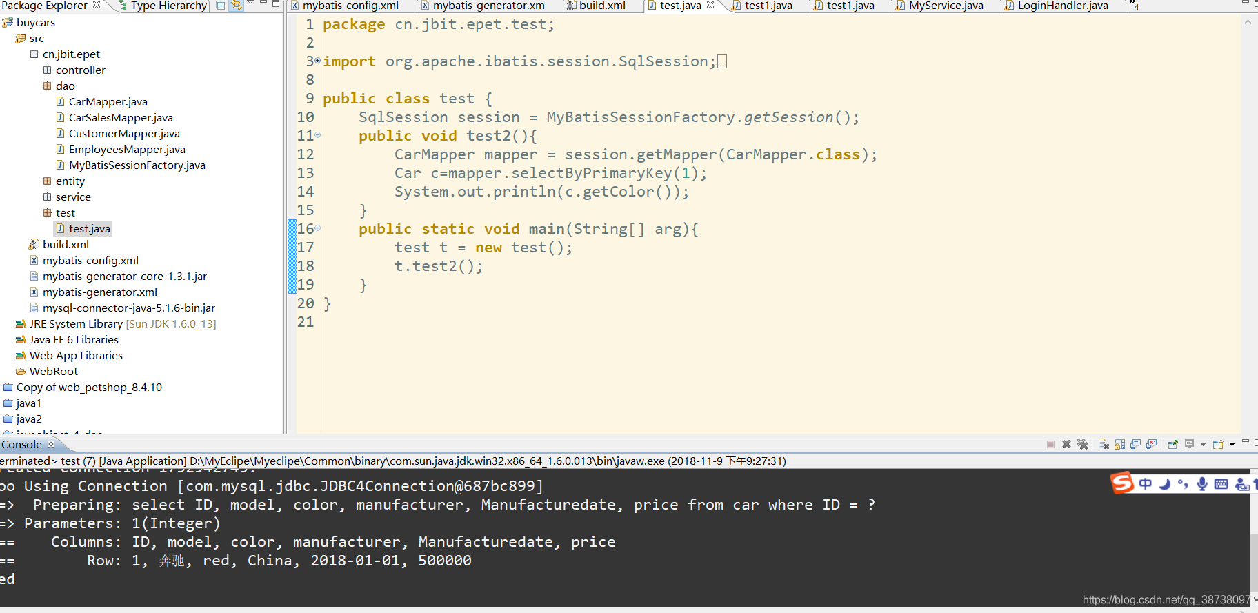Select the dao package
The image size is (1258, 613).
coord(65,86)
